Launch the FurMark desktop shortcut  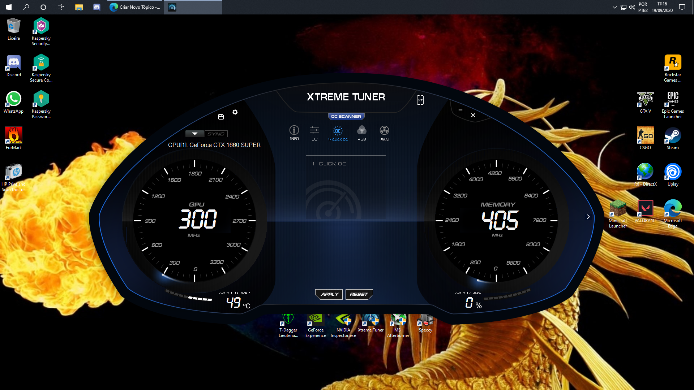[13, 138]
